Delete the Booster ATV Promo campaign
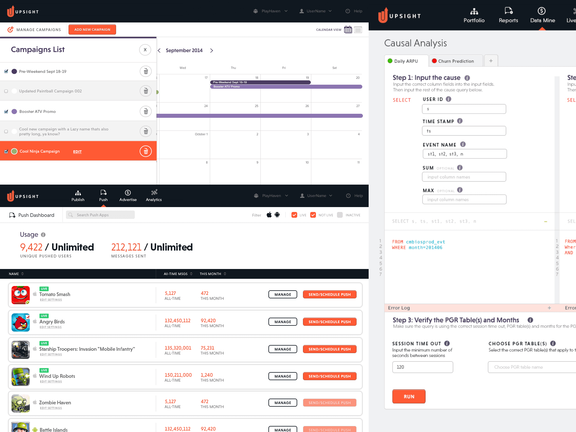This screenshot has height=432, width=576. point(146,111)
